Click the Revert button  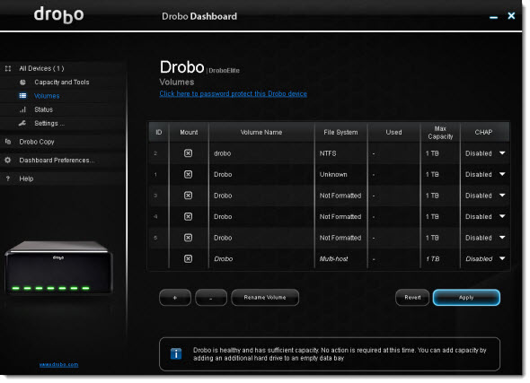(412, 298)
